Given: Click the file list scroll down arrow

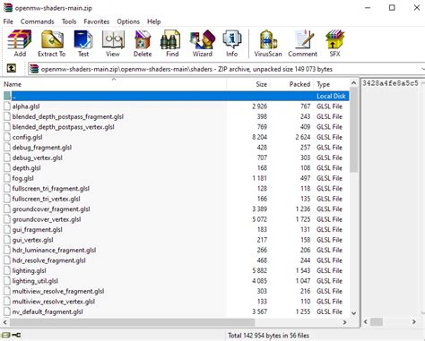Looking at the screenshot, I should click(x=354, y=313).
